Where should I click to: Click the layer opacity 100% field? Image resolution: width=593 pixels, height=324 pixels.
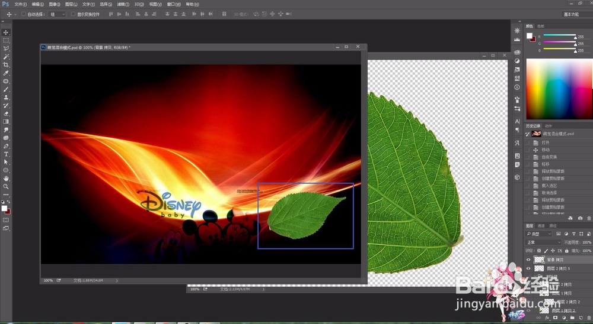coord(587,242)
